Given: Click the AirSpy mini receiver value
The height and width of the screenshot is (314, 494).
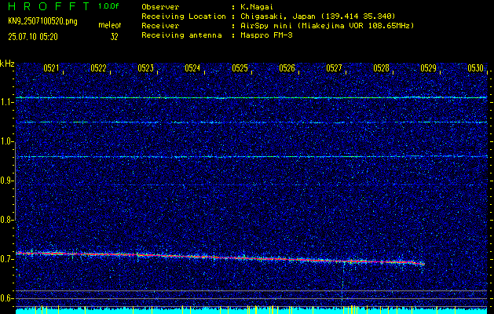Looking at the screenshot, I should [327, 26].
